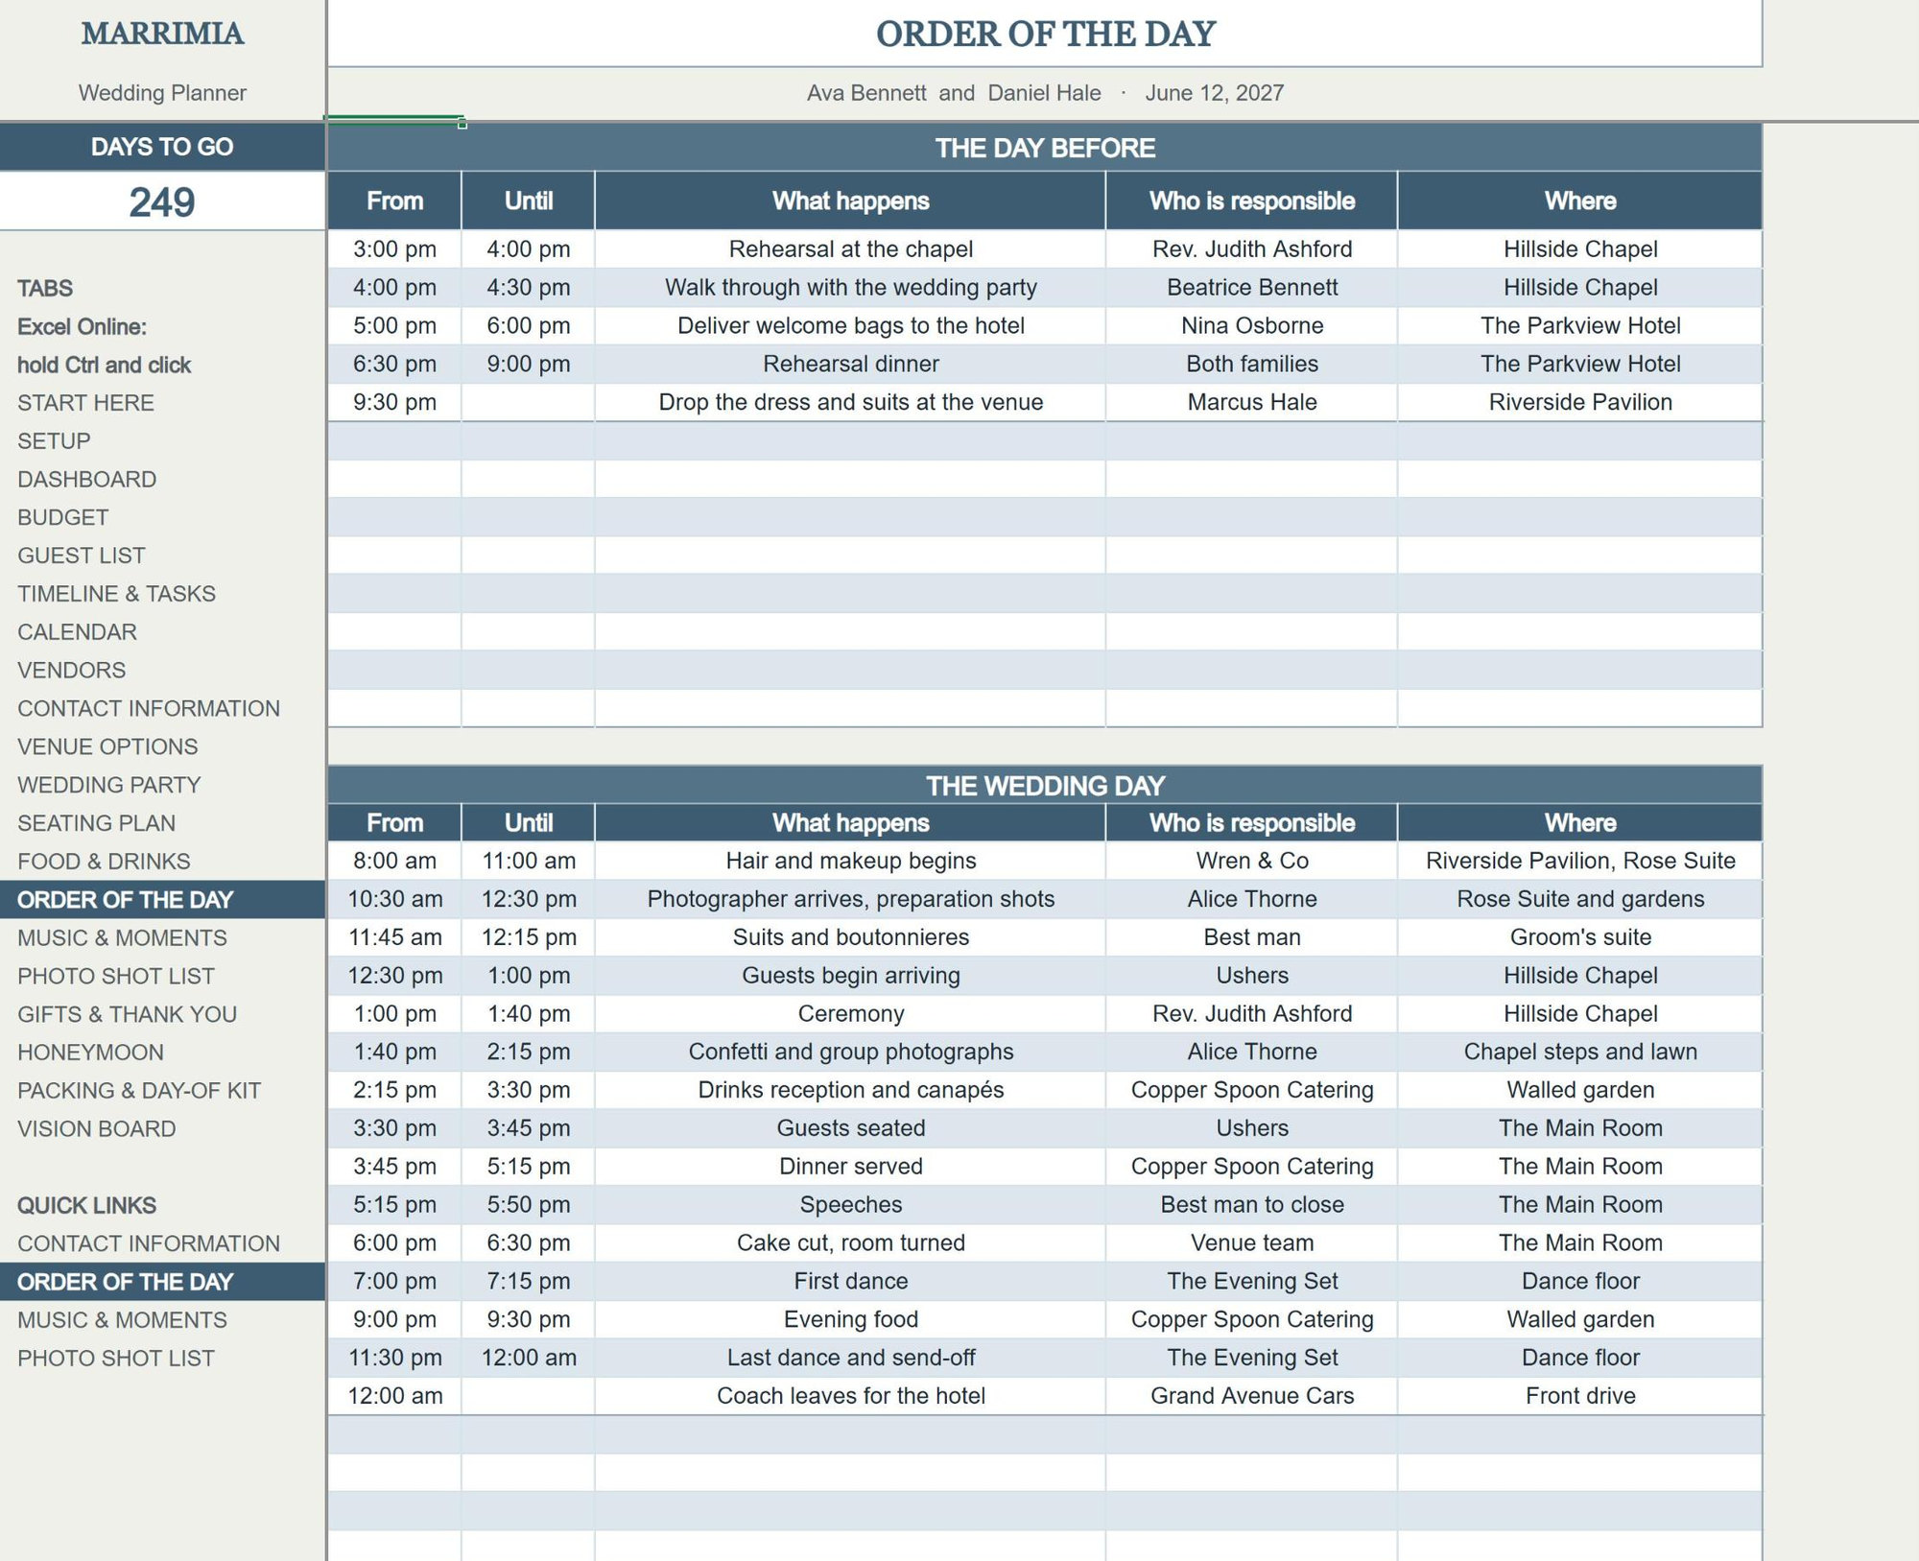Open the FOOD & DRINKS sheet
The width and height of the screenshot is (1919, 1561).
104,862
